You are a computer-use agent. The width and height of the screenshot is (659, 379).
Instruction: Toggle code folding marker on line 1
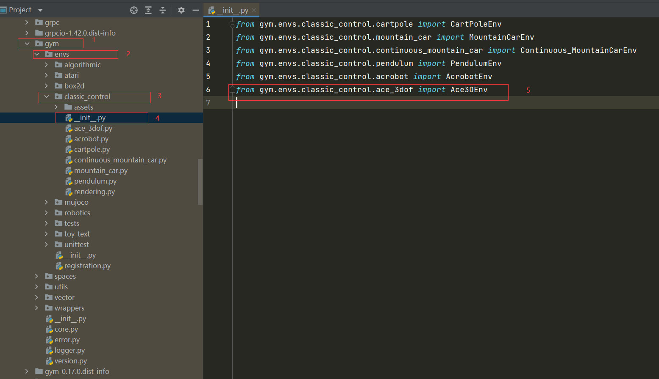click(x=232, y=25)
